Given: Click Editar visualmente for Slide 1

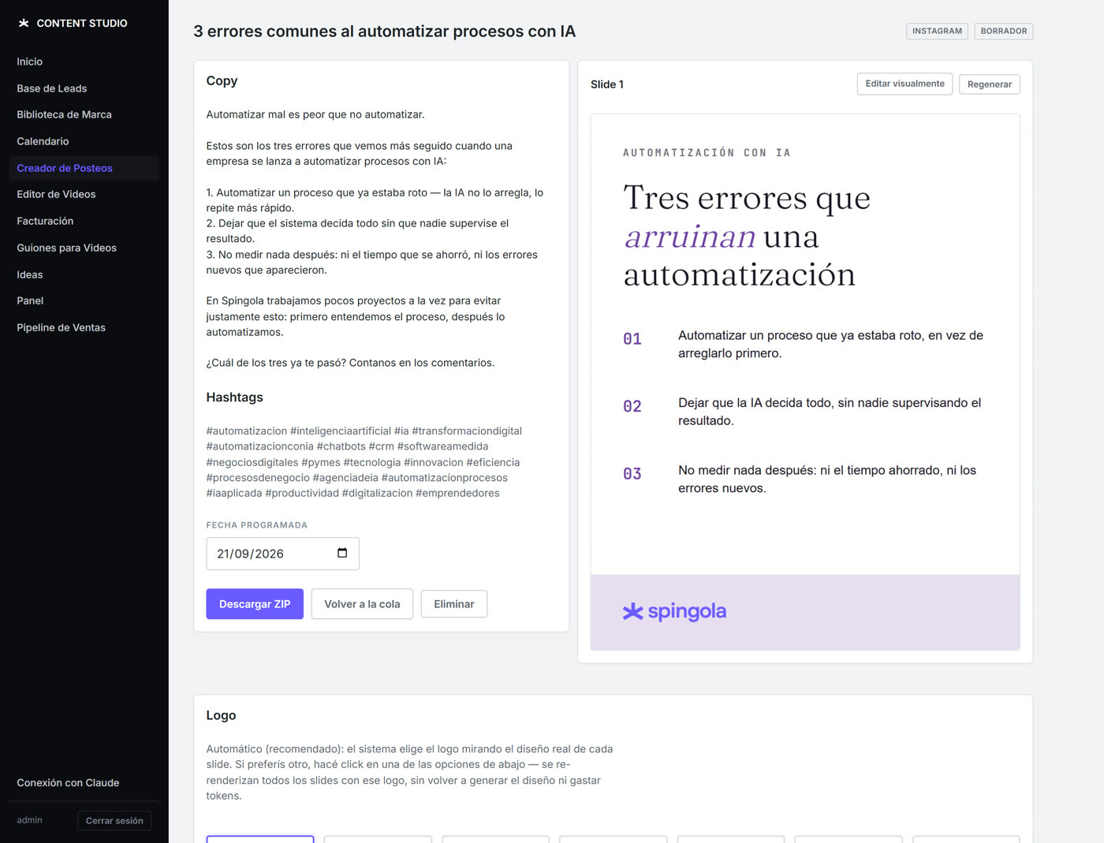Looking at the screenshot, I should [904, 84].
